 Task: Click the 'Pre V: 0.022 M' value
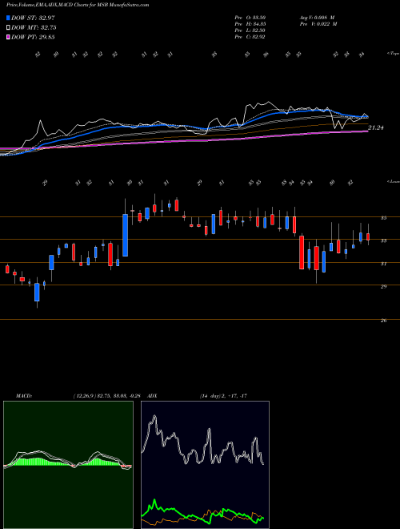point(318,24)
